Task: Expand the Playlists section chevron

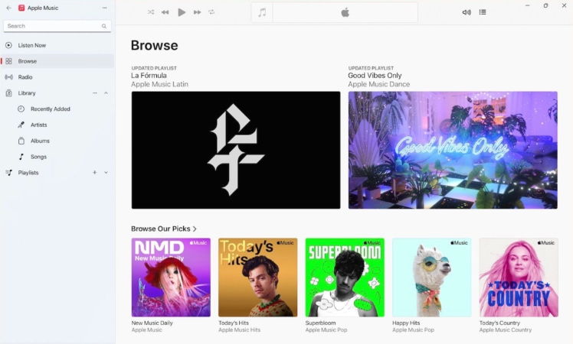Action: (x=106, y=173)
